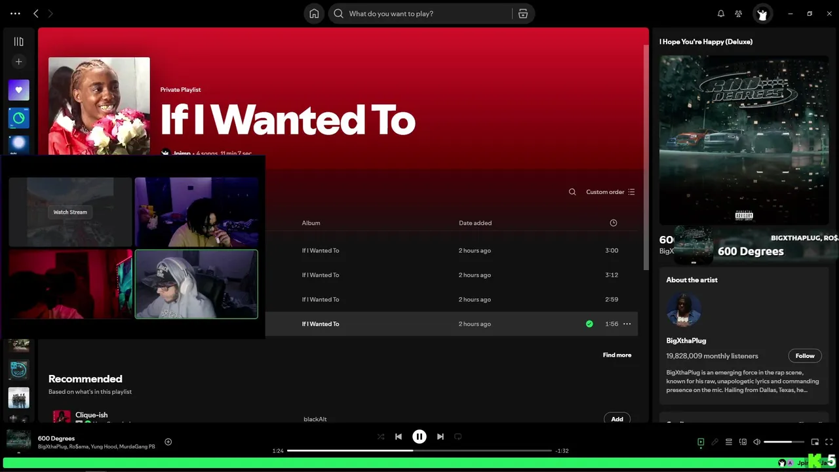Skip to next track

point(440,437)
